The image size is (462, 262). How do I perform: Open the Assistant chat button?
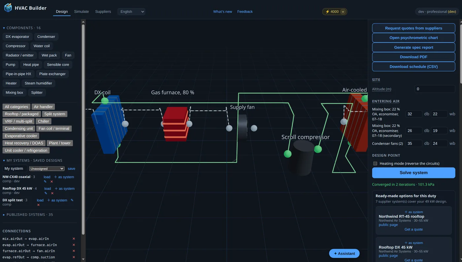344,253
